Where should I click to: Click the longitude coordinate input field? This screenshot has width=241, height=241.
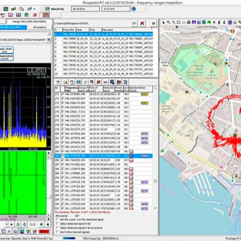click(x=116, y=9)
